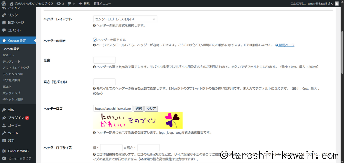This screenshot has height=163, width=344.
Task: Click the person icon beside ユーザー
Action: (4, 126)
